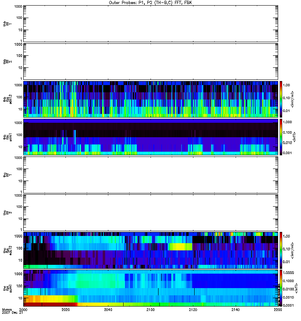Screen dimensions: 301x321
Task: Click the 2100 time axis label
Action: (150, 310)
